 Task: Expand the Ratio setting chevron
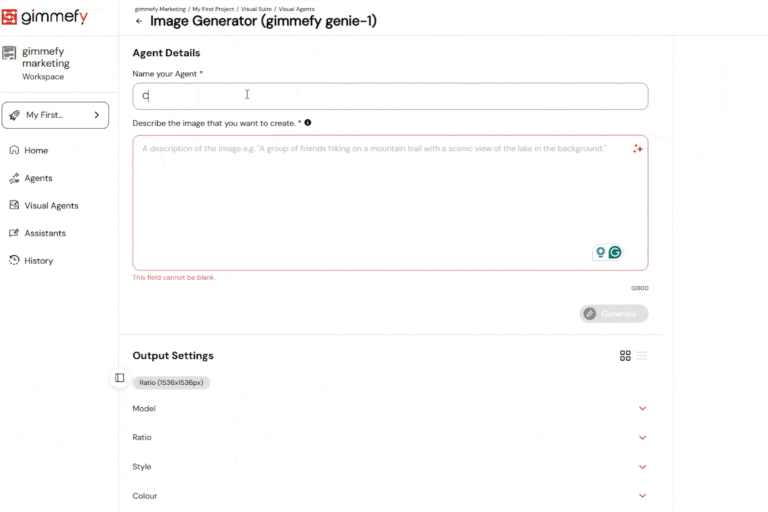click(x=642, y=438)
